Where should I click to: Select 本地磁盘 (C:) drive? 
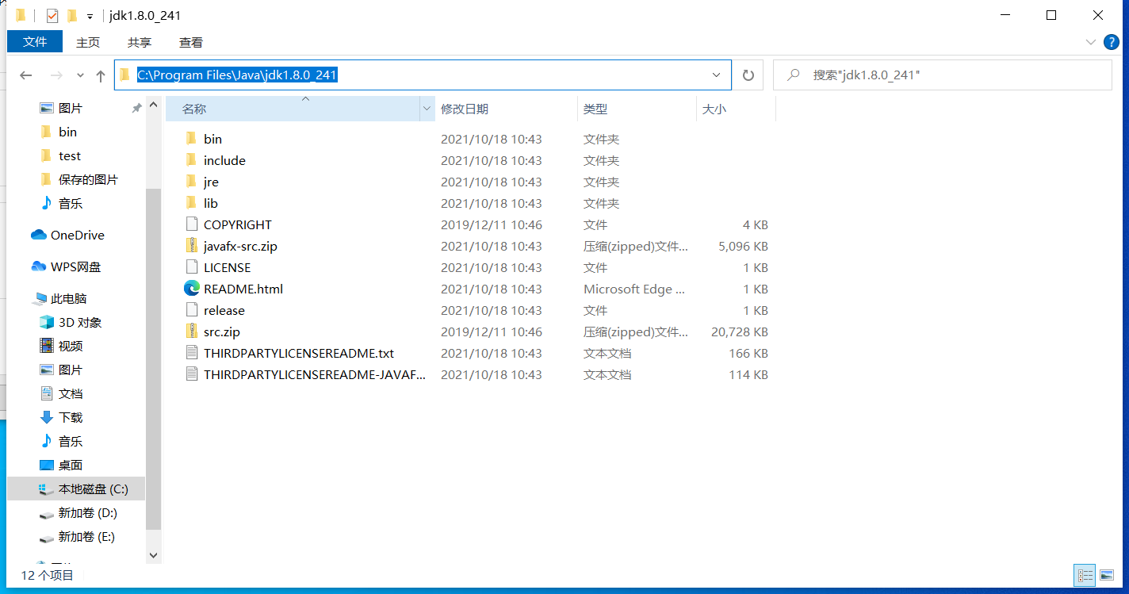pyautogui.click(x=76, y=489)
